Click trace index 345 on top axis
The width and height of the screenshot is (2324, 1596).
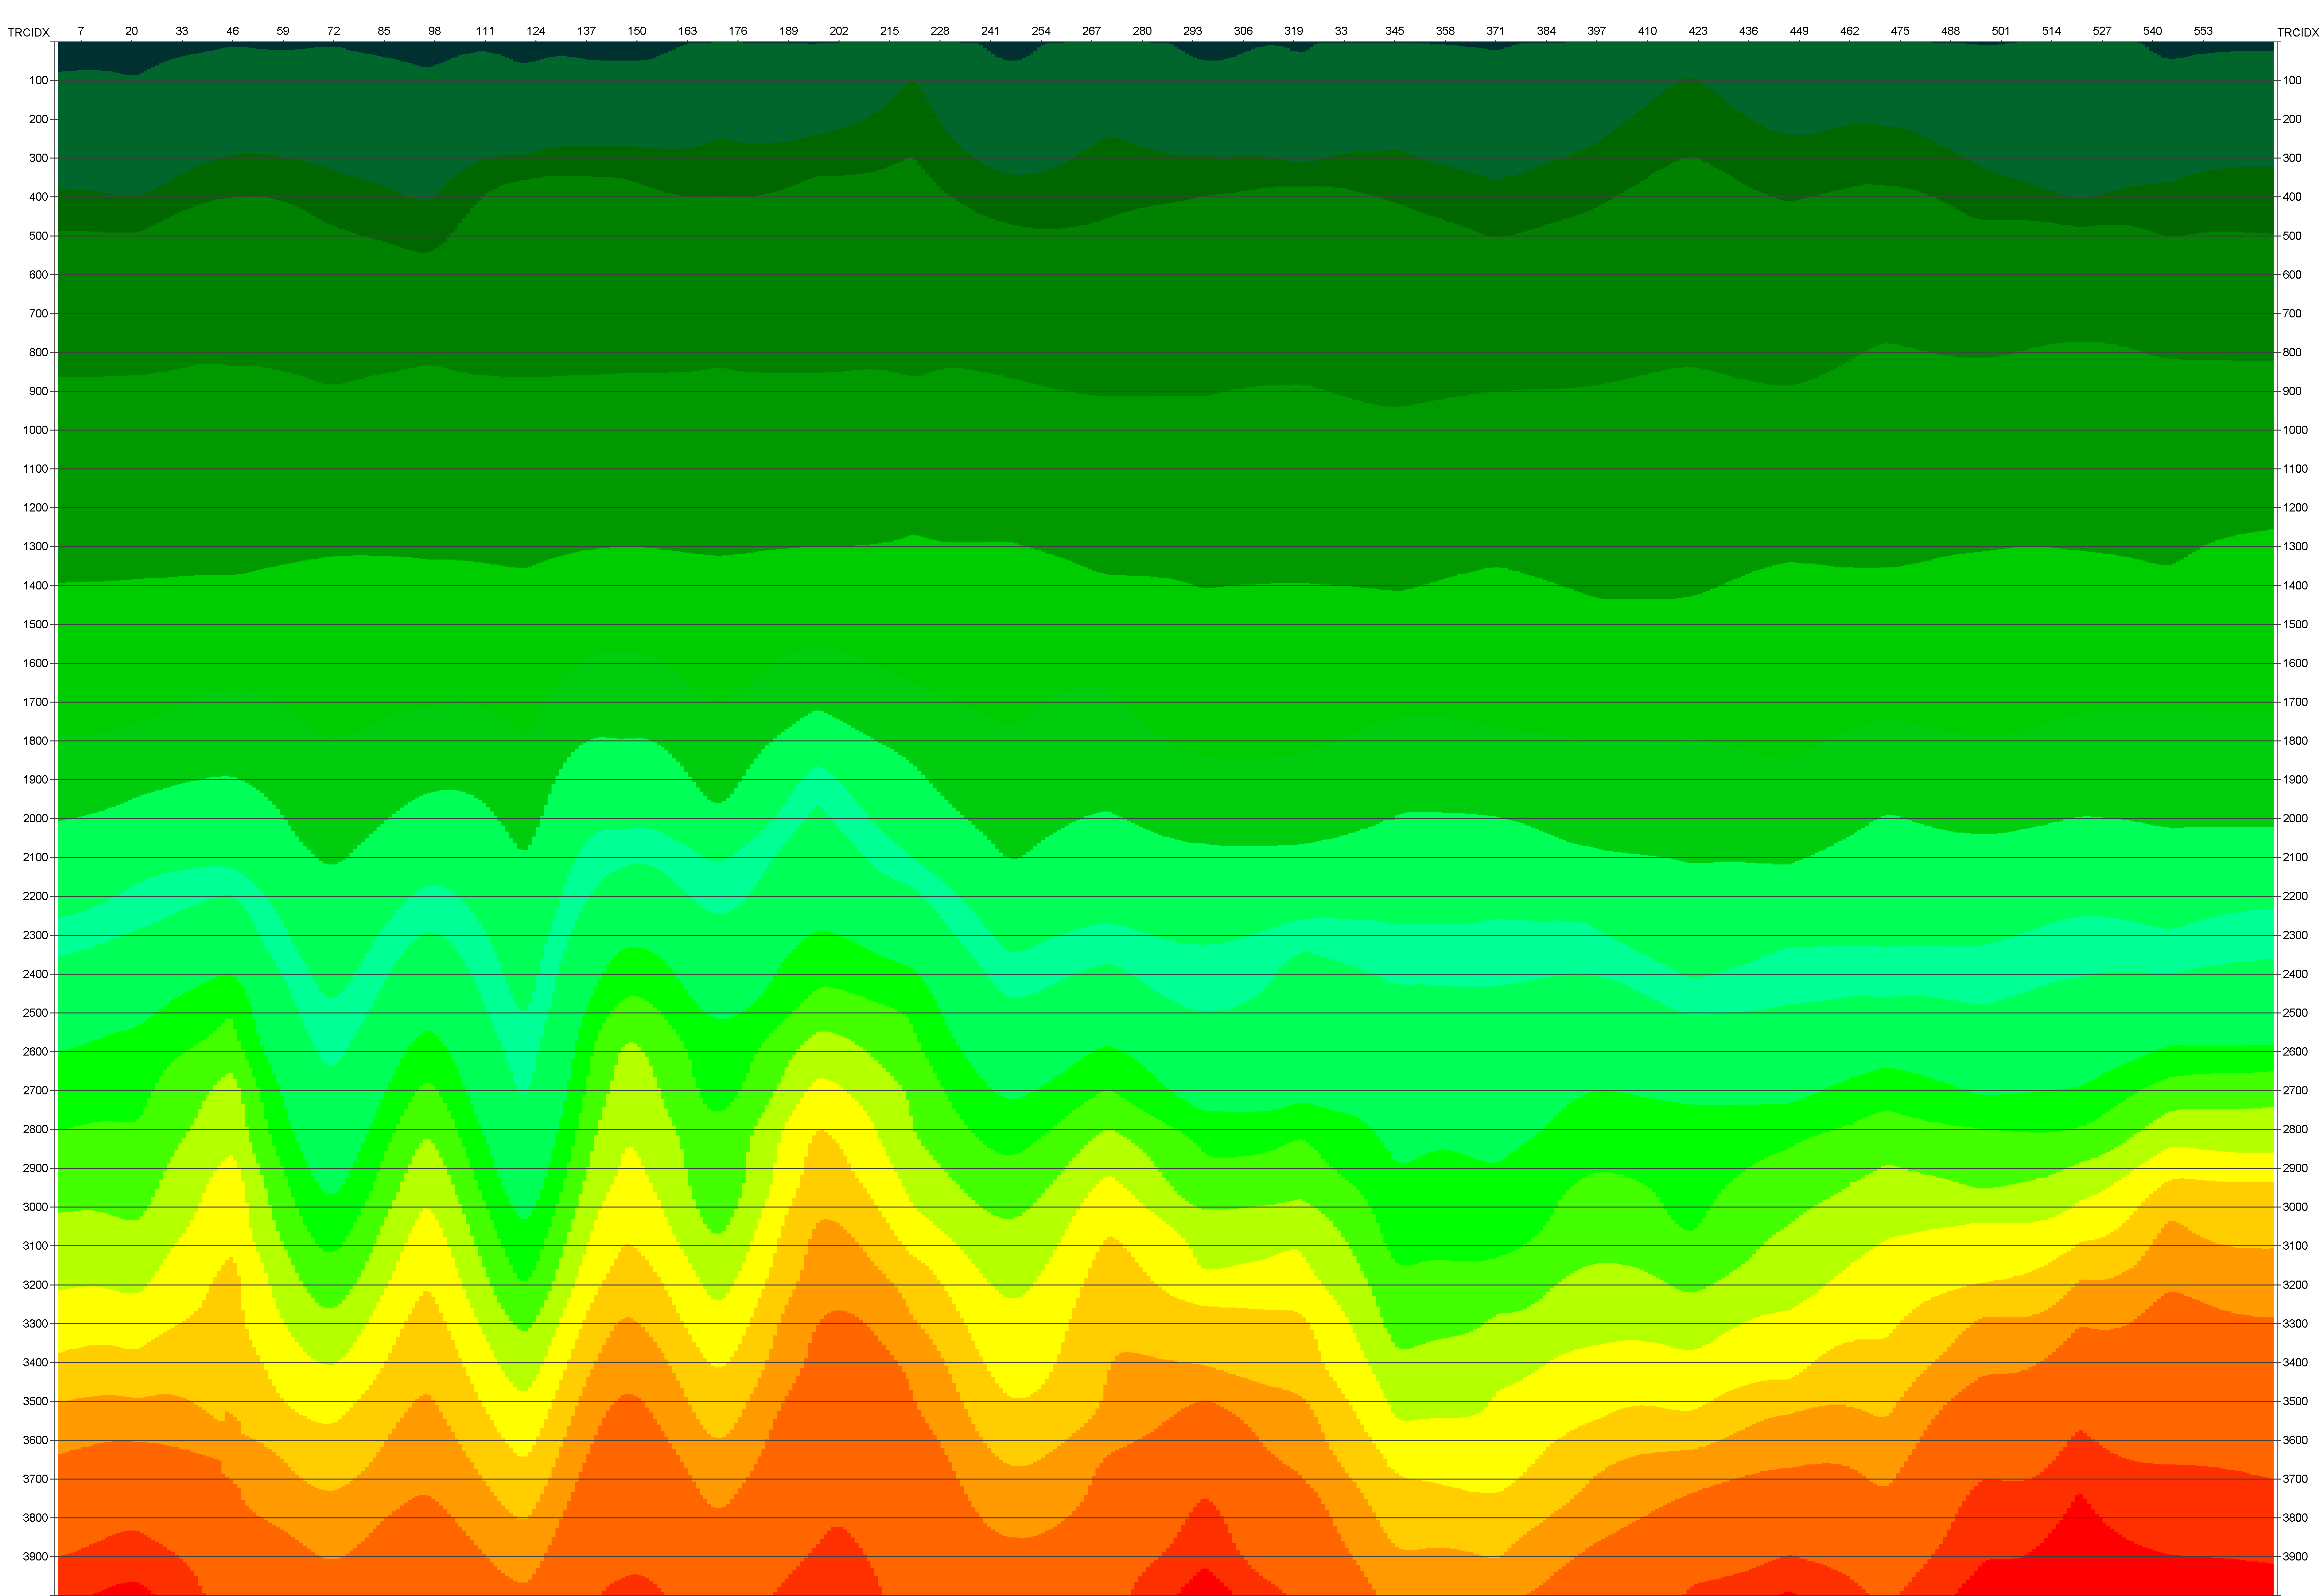[1395, 31]
